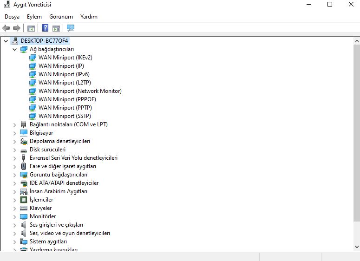Viewport: 360px width, 261px height.
Task: Click the Görüntü bağdaştırıcıları display icon
Action: 24,175
